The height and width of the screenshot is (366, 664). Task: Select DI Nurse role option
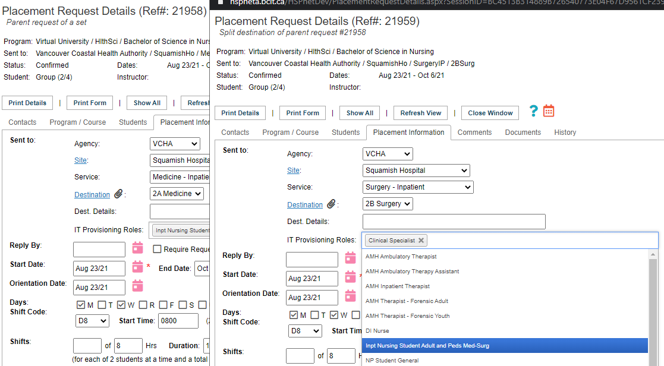[x=505, y=330]
